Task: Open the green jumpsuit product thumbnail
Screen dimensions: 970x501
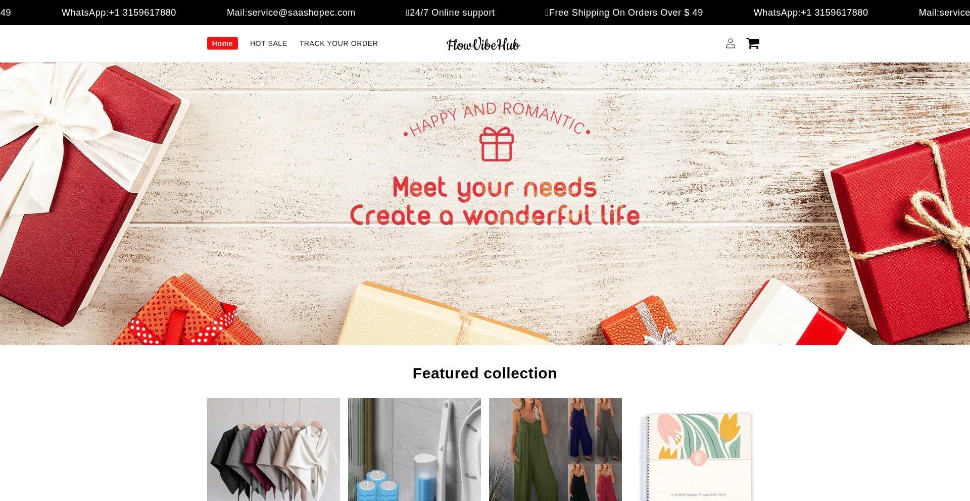Action: (555, 450)
